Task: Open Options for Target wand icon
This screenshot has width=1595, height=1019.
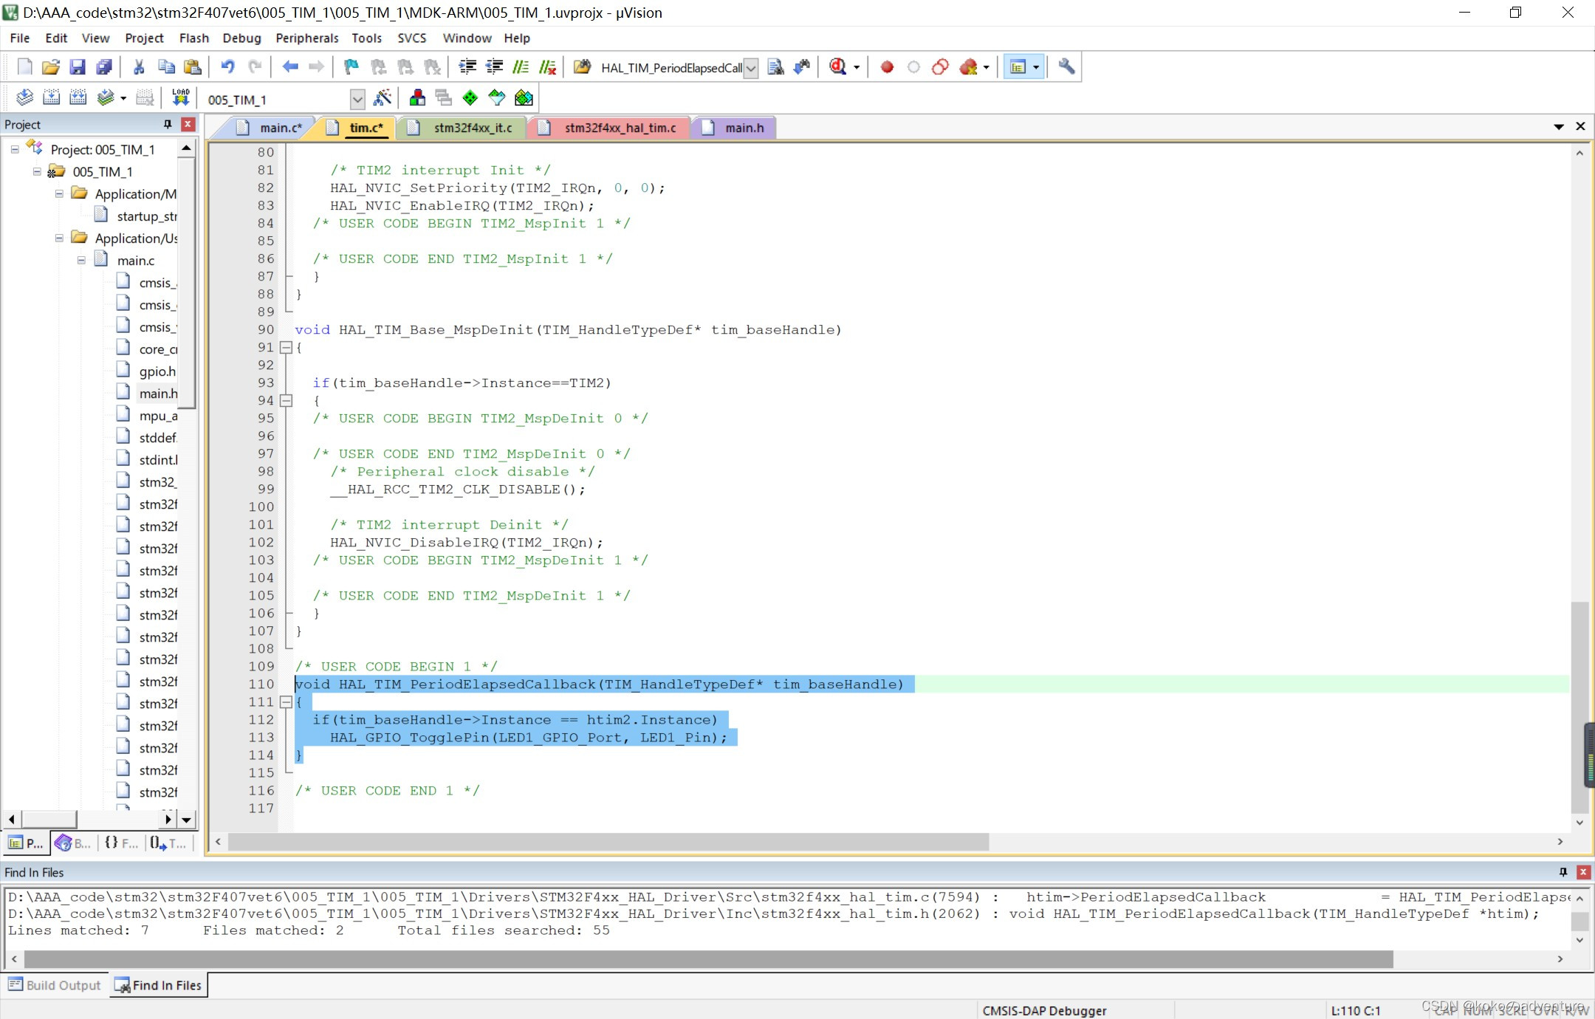Action: (x=383, y=97)
